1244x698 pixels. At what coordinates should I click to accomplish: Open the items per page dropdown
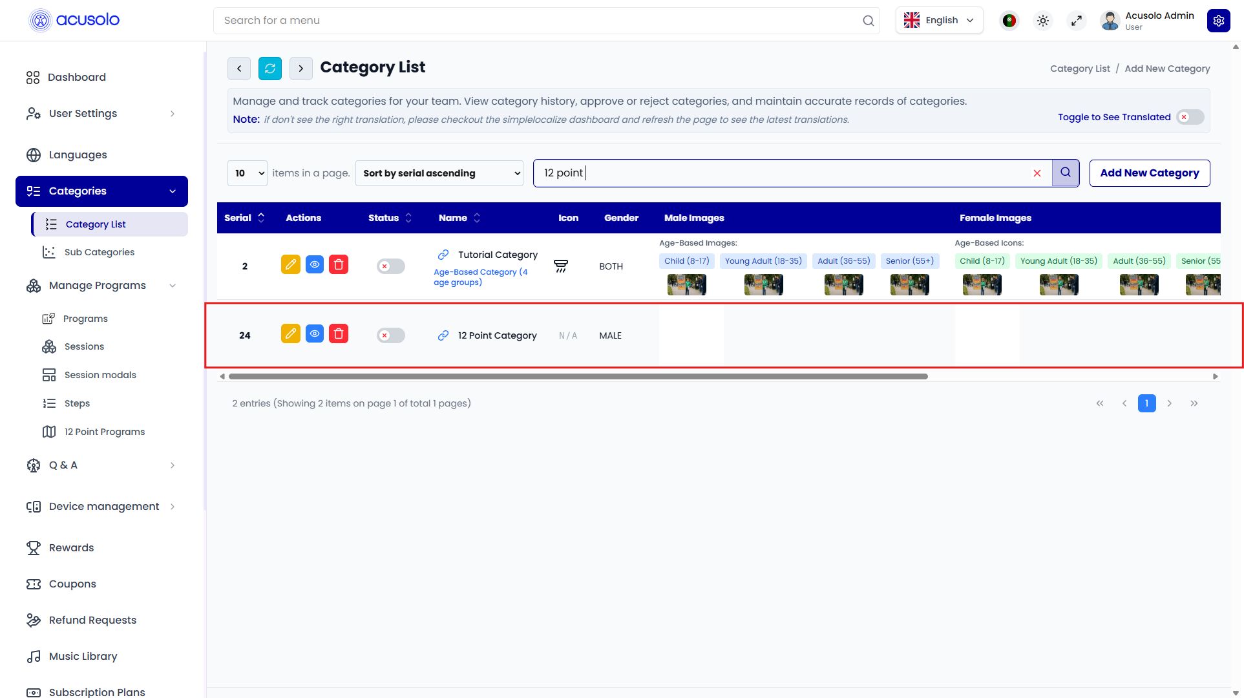click(248, 173)
